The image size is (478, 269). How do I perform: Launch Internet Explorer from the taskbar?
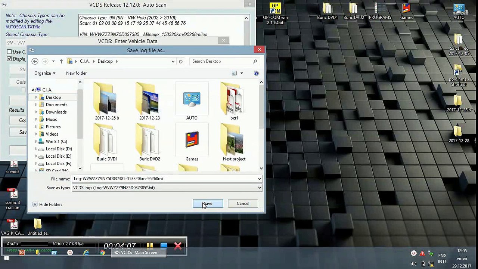(x=86, y=253)
